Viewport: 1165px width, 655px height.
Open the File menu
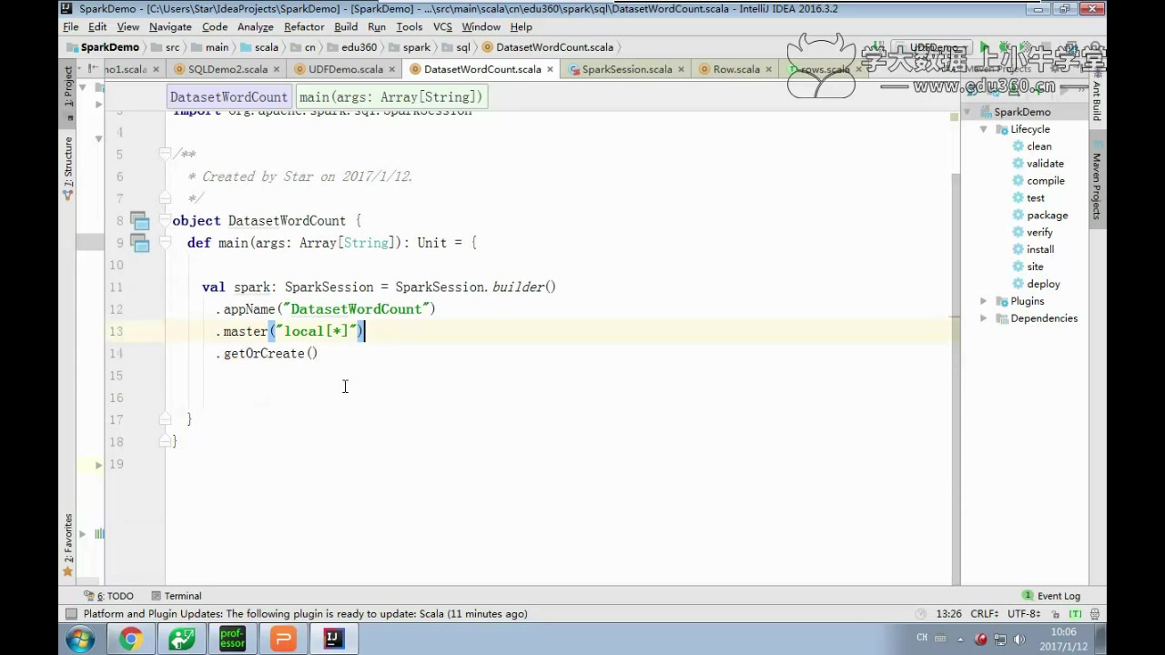(x=70, y=27)
